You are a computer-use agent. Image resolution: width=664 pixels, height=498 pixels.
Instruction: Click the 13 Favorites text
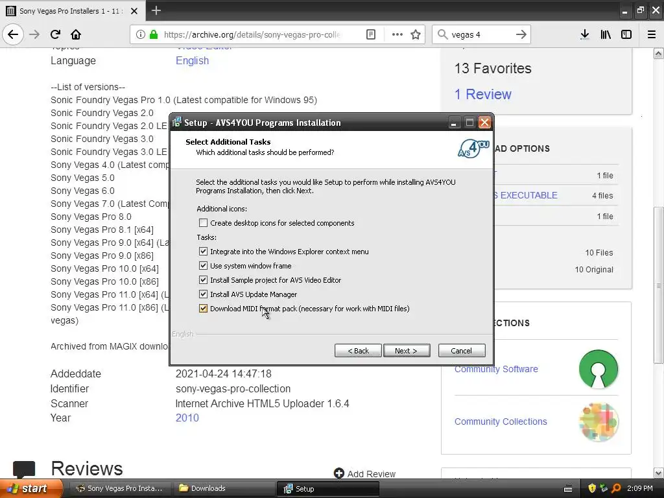(493, 69)
